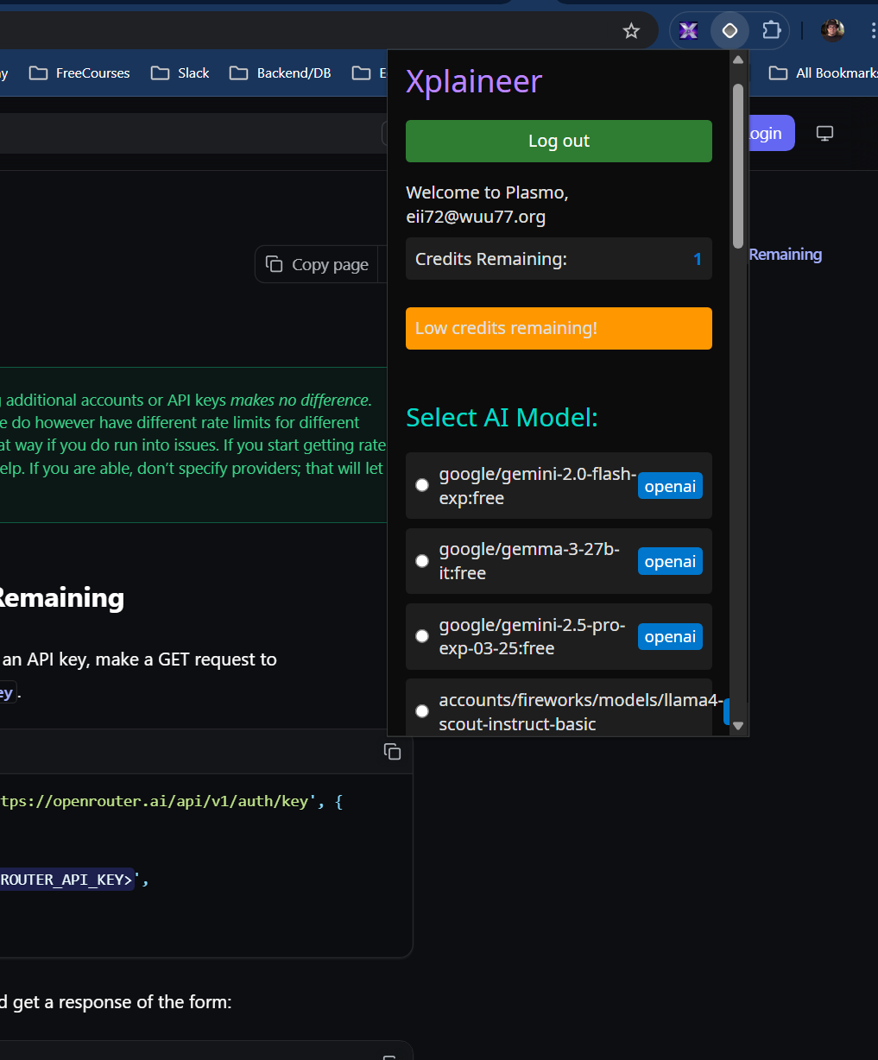
Task: Click the highlighted "ROUTER_API_KEY>" code text
Action: coord(67,880)
